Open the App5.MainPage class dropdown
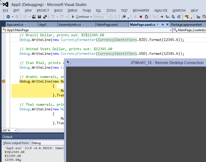This screenshot has width=206, height=162. (87, 30)
